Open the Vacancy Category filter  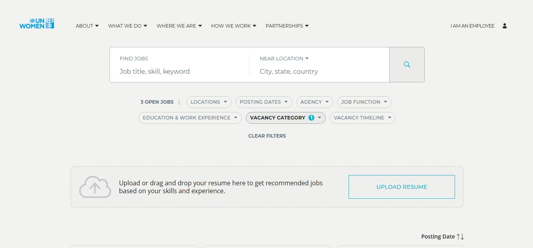coord(285,118)
